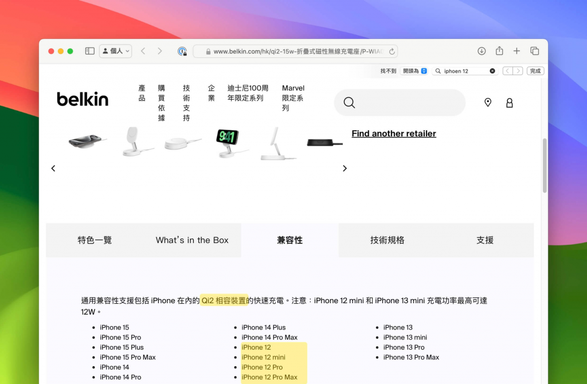The image size is (587, 384).
Task: Click the belkin logo
Action: click(83, 99)
